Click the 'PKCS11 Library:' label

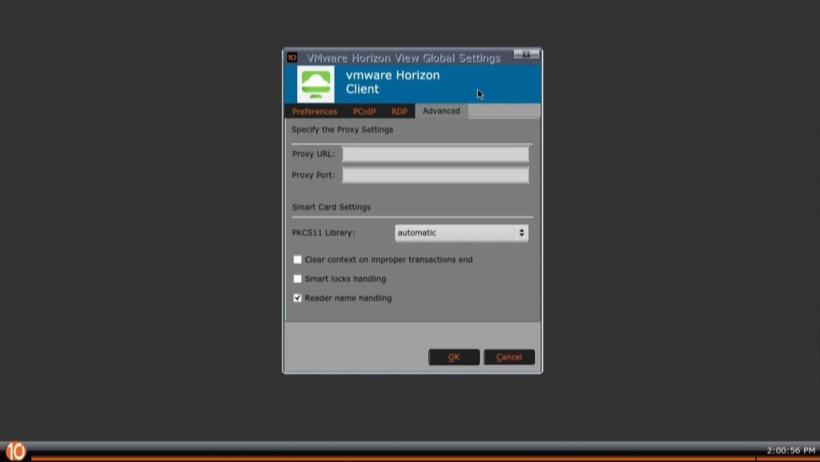324,232
